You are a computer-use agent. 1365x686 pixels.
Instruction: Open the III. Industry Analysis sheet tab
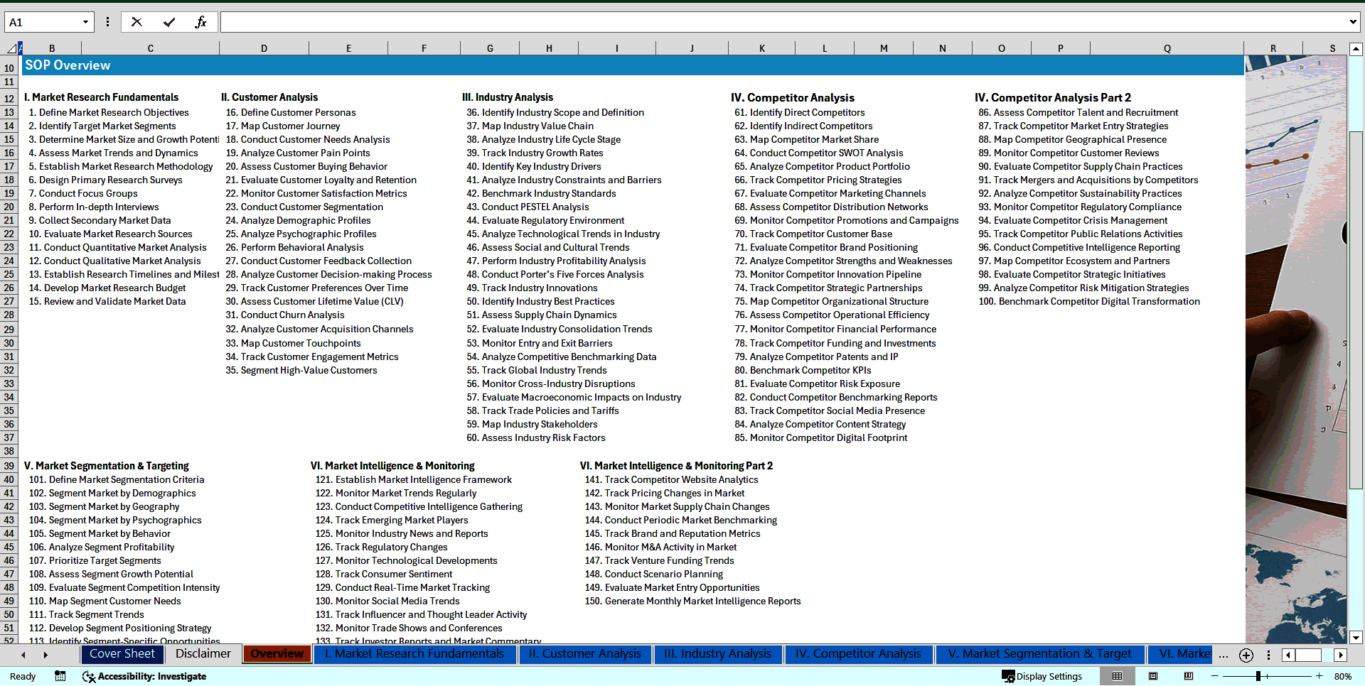tap(717, 654)
